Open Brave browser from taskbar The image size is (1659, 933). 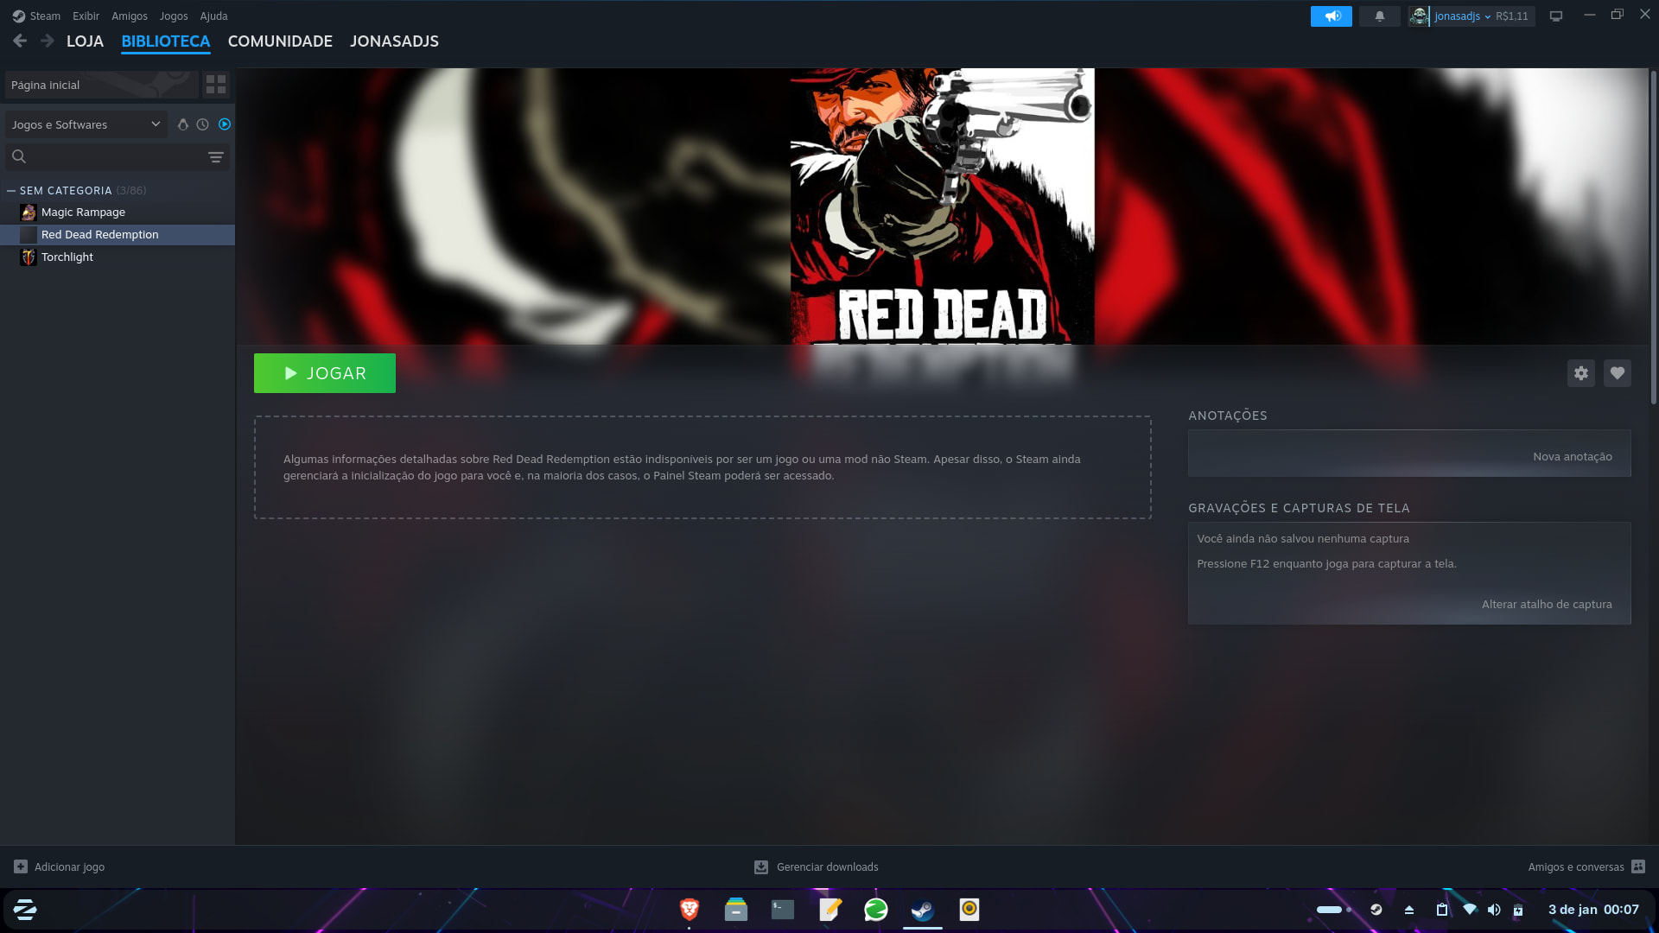(x=689, y=909)
